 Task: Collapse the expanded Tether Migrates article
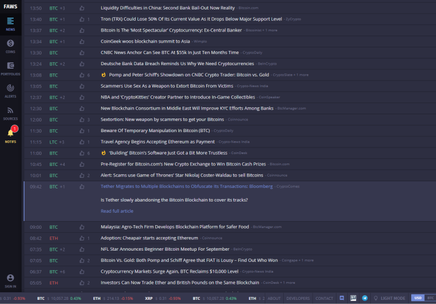pos(187,186)
